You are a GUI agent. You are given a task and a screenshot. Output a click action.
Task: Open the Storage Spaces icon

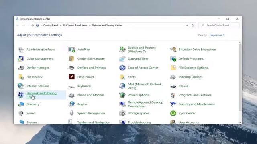click(x=122, y=113)
